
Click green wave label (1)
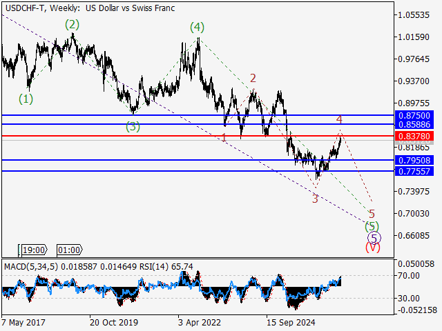[26, 99]
